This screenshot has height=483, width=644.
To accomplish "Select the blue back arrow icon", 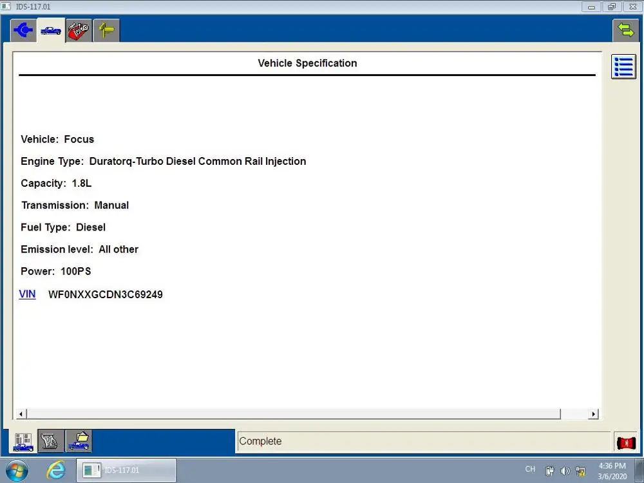I will (23, 30).
